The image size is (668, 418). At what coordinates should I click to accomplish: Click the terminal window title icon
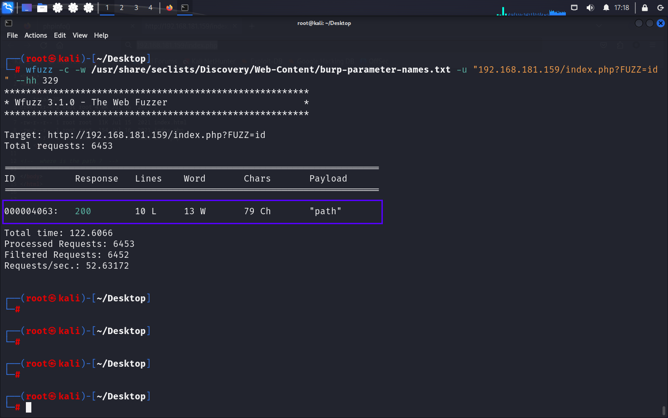pos(9,23)
